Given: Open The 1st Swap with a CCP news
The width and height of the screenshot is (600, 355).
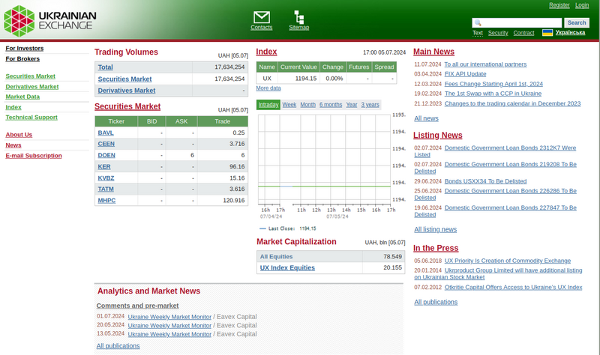Looking at the screenshot, I should (x=493, y=94).
